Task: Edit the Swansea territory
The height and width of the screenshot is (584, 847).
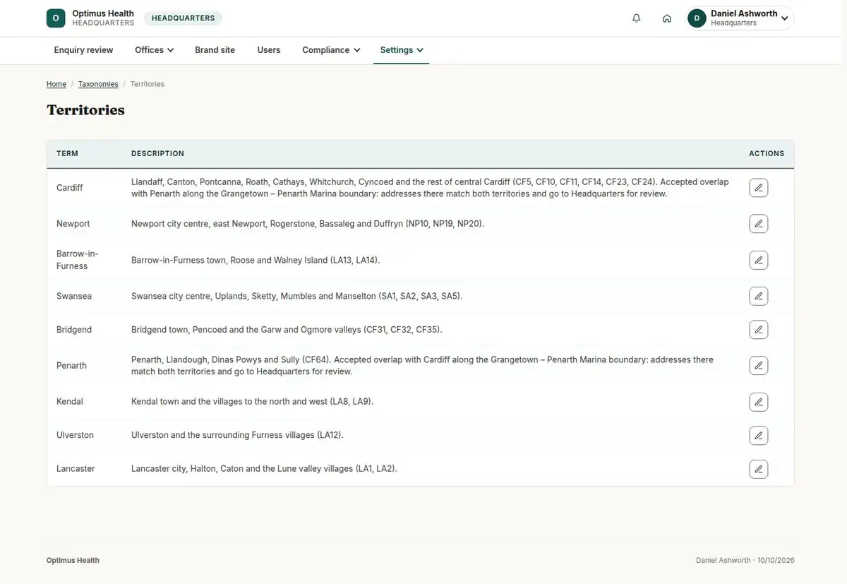Action: (759, 296)
